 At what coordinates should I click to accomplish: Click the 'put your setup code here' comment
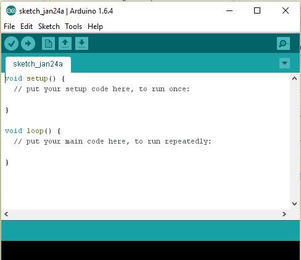point(102,89)
